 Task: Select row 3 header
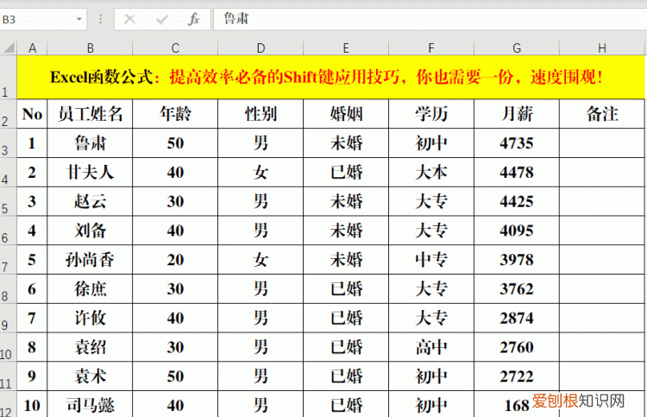[x=9, y=143]
